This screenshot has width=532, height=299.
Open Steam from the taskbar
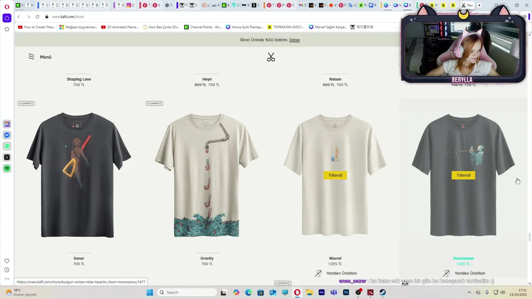tap(382, 292)
